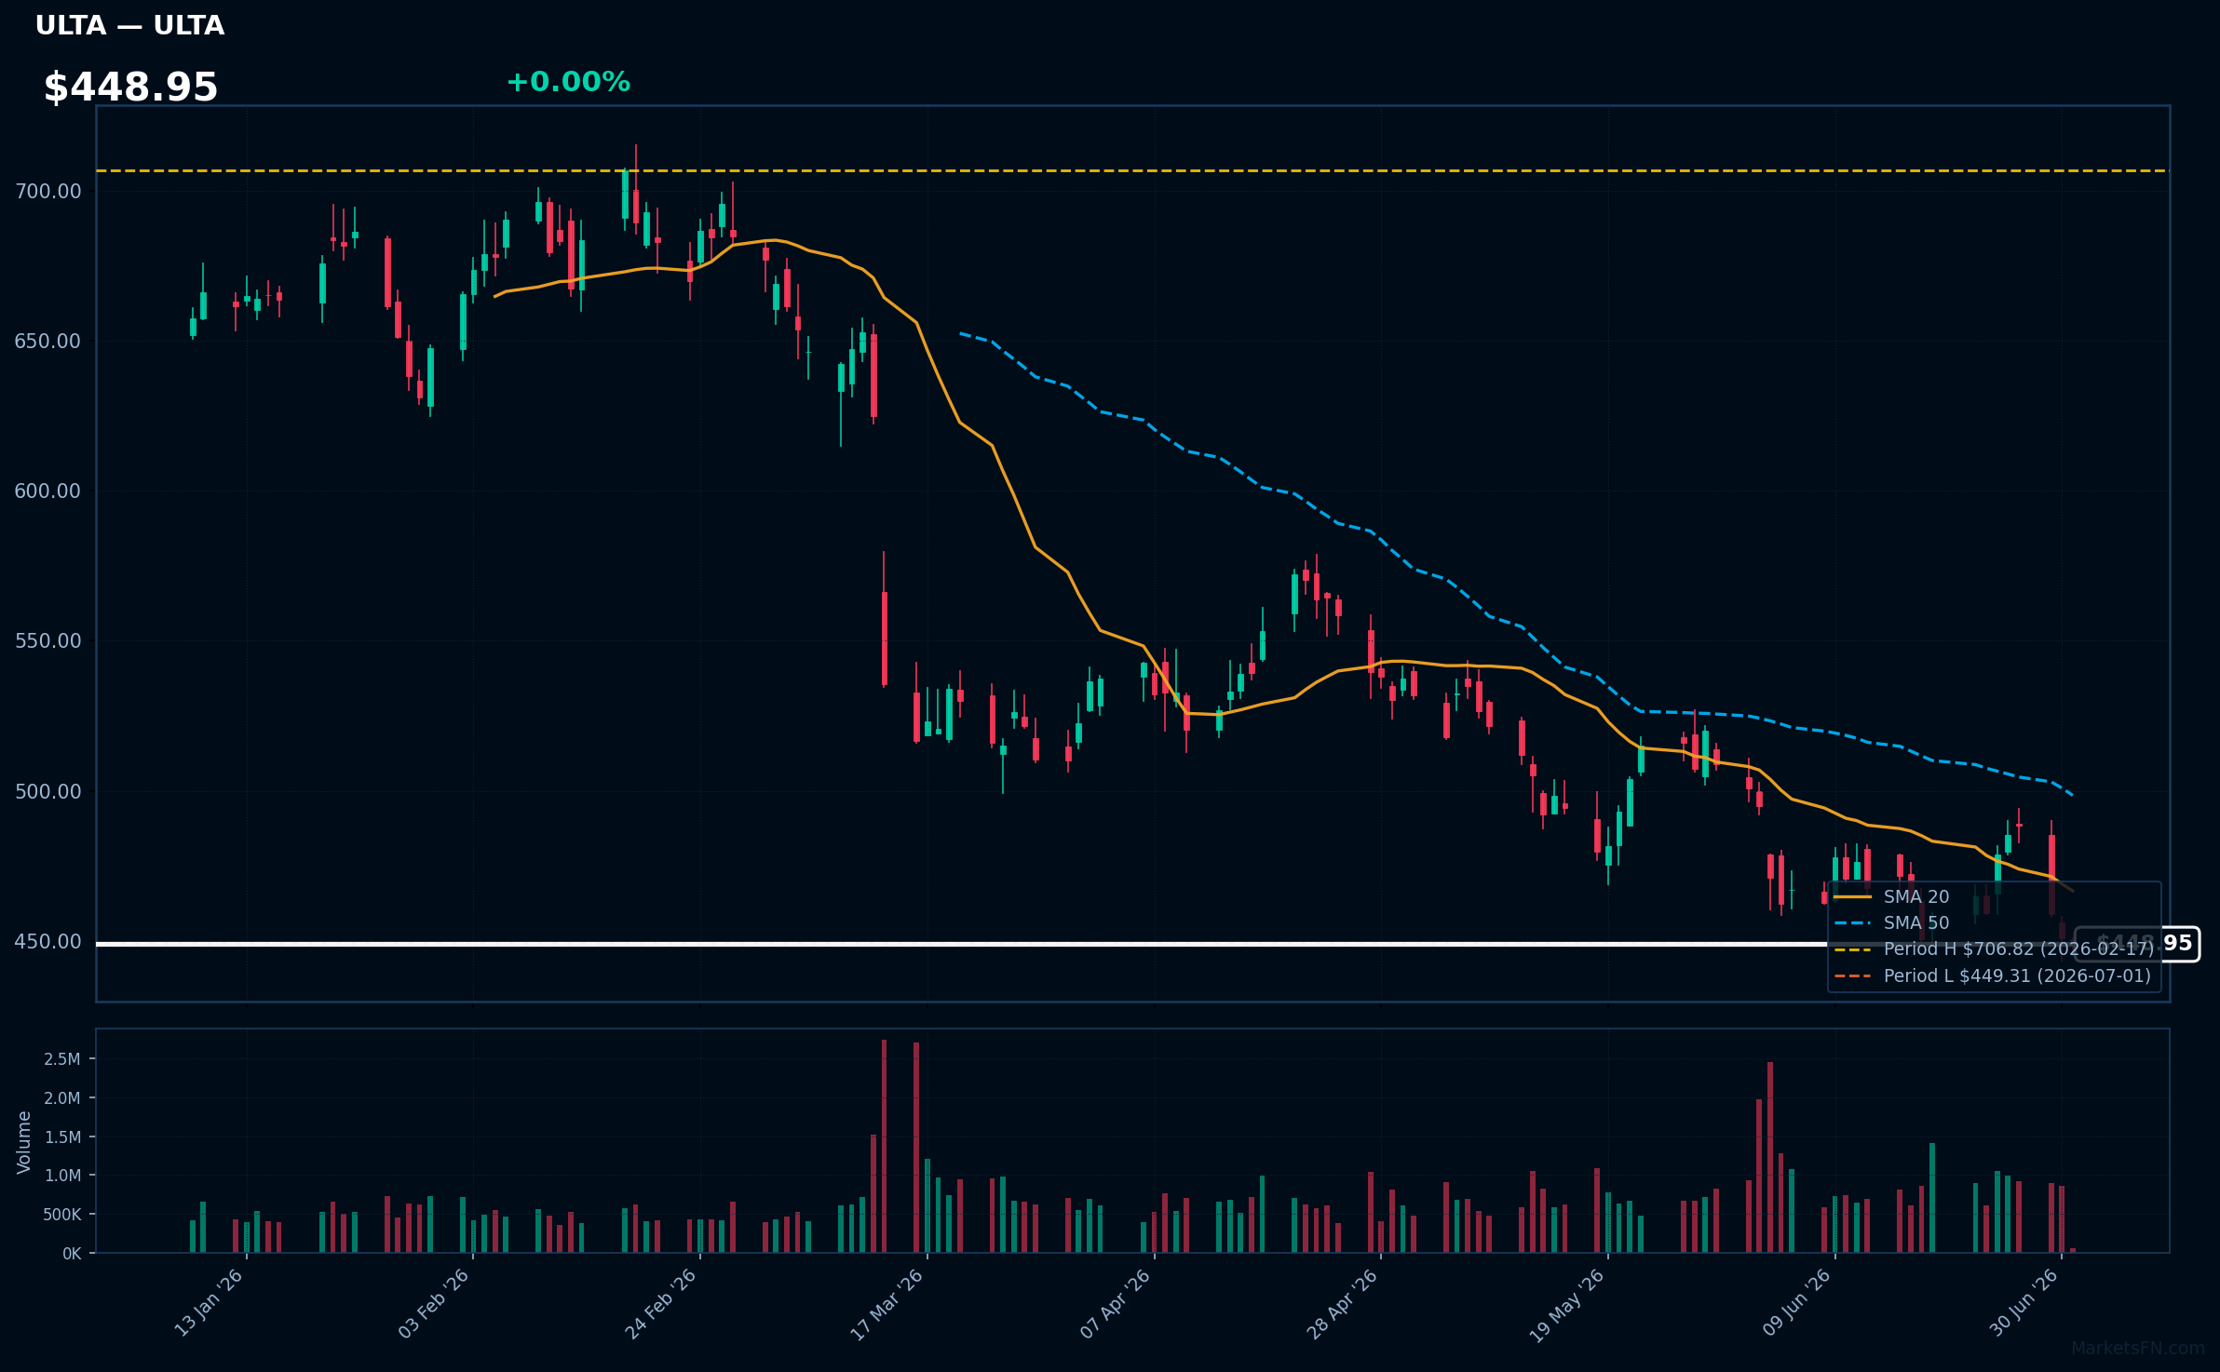2220x1372 pixels.
Task: Click the 550.00 price axis label
Action: pos(48,641)
